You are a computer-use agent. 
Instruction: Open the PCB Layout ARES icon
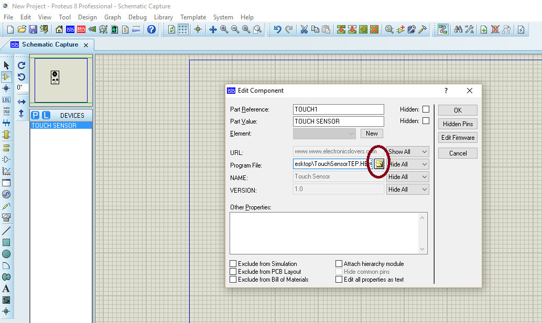[x=81, y=30]
